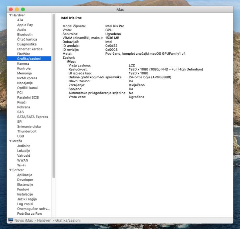The width and height of the screenshot is (240, 229).
Task: Open Snimanje diska entry
Action: pyautogui.click(x=29, y=126)
